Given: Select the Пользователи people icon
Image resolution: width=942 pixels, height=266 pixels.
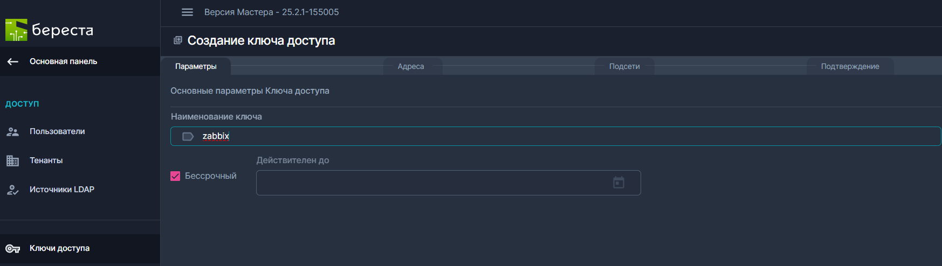Looking at the screenshot, I should coord(12,132).
